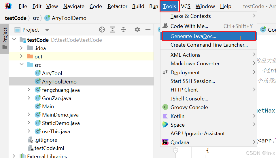Screen dimensions: 276x158
Task: Expand the .idea folder
Action: pos(21,48)
